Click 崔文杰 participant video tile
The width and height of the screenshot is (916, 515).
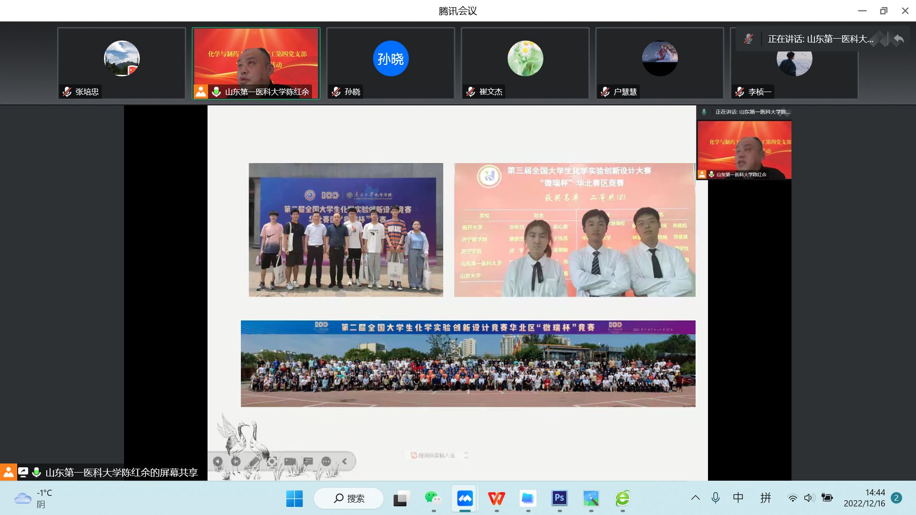tap(525, 63)
